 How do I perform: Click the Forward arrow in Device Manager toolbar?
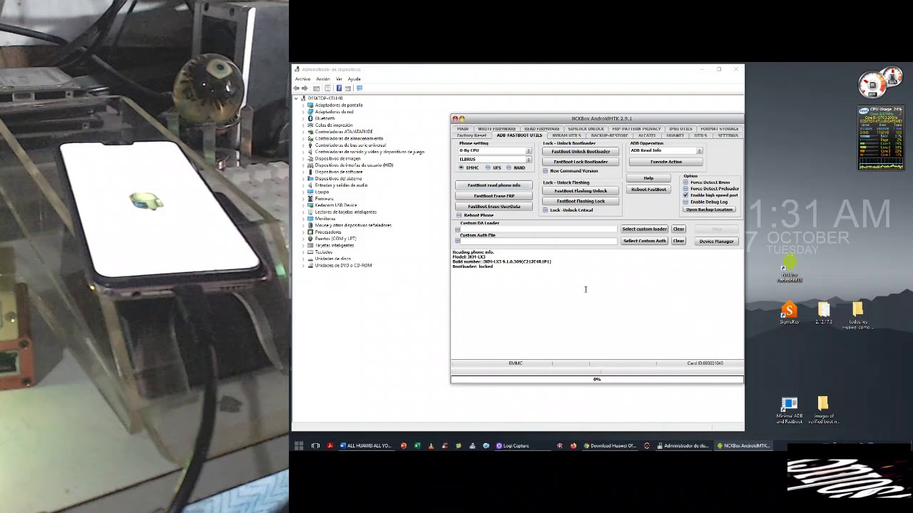pyautogui.click(x=305, y=88)
